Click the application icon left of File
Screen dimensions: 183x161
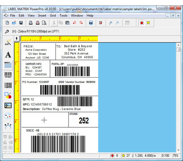coord(6,16)
